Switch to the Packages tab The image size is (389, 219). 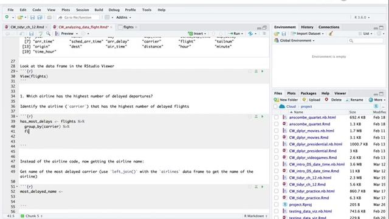click(x=308, y=93)
